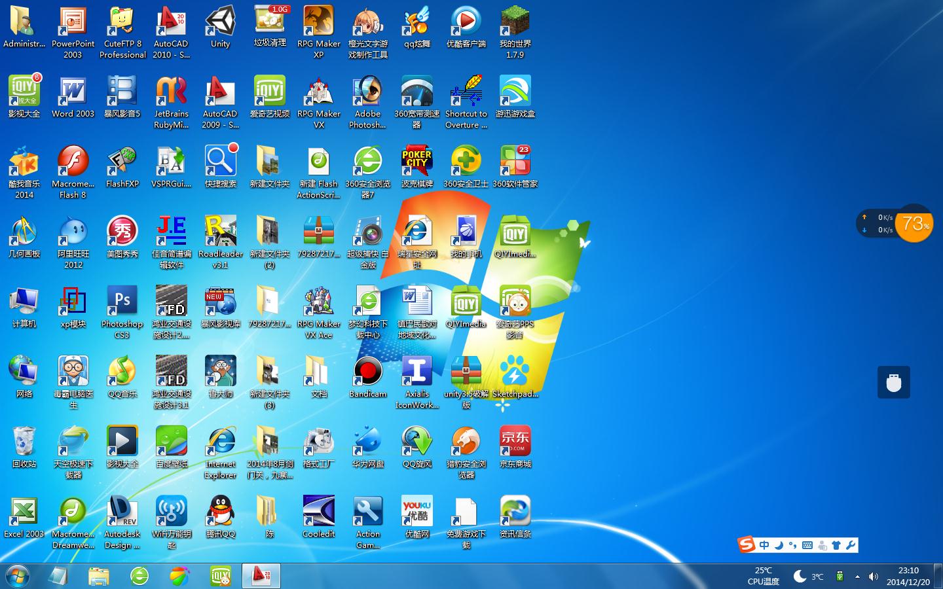Viewport: 943px width, 589px height.
Task: Click the 73% memory accelerator ball
Action: point(914,224)
